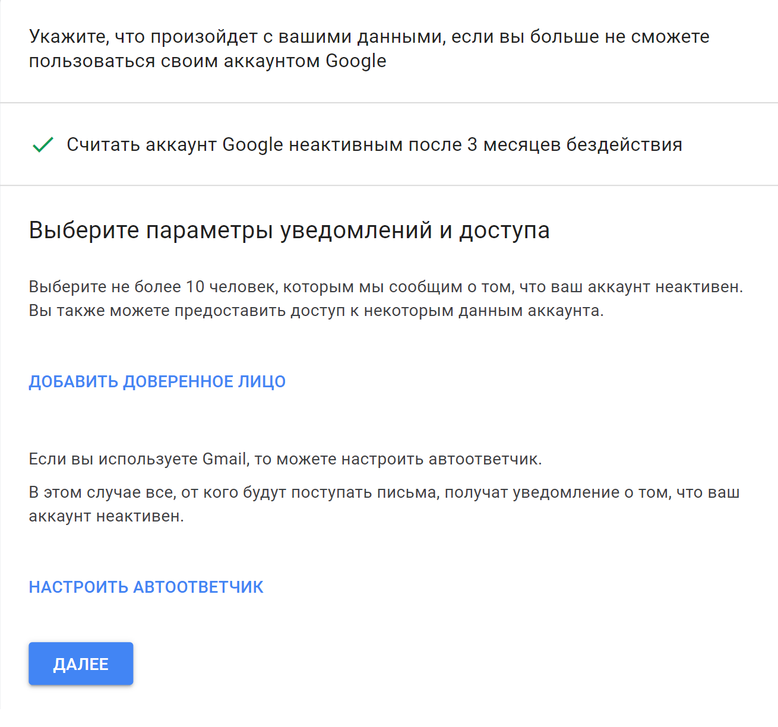
Task: Click text about Выберите не более 10 человек
Action: (386, 299)
